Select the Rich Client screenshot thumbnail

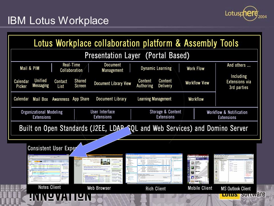tap(154, 169)
